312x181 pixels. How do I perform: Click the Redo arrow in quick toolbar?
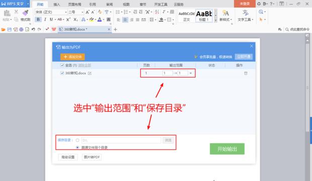pos(39,30)
